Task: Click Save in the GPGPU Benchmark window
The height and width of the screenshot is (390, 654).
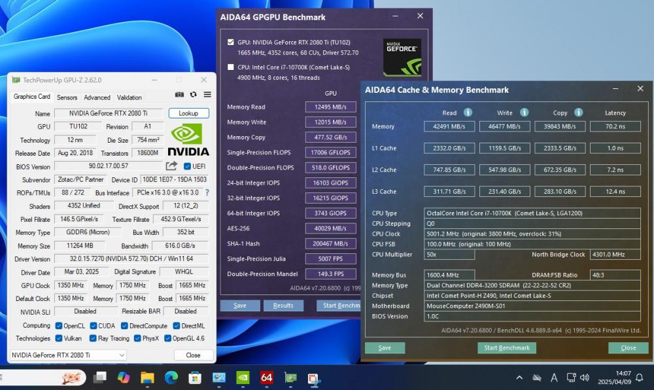Action: coord(240,306)
